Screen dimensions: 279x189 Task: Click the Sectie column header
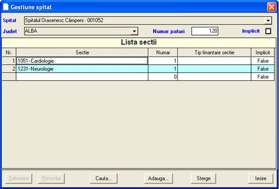pos(82,52)
